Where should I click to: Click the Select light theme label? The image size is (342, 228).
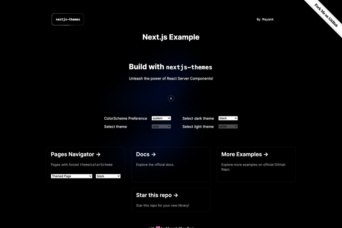[x=198, y=127]
